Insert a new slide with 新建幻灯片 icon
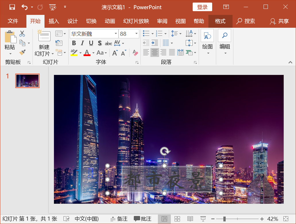296x224 pixels. (45, 36)
